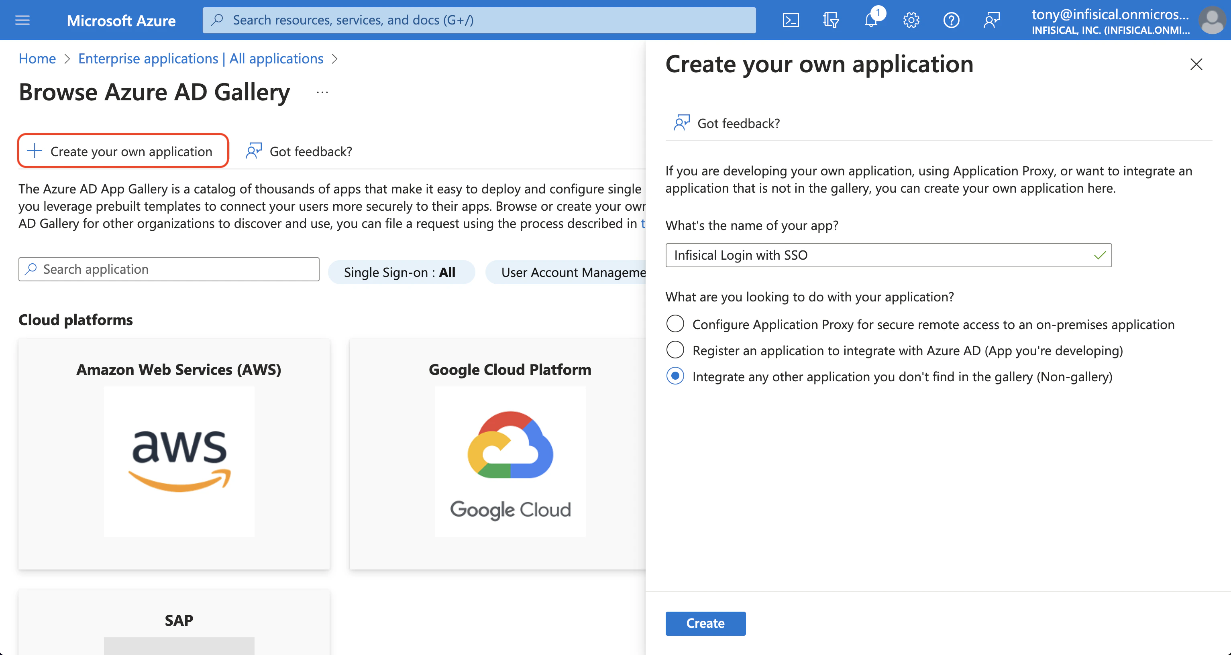Click the global search resources bar
The width and height of the screenshot is (1231, 655).
coord(479,20)
